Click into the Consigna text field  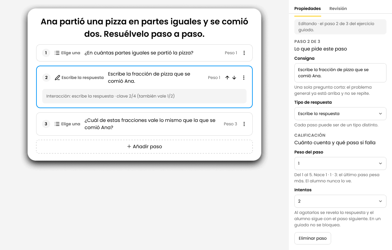[x=340, y=73]
